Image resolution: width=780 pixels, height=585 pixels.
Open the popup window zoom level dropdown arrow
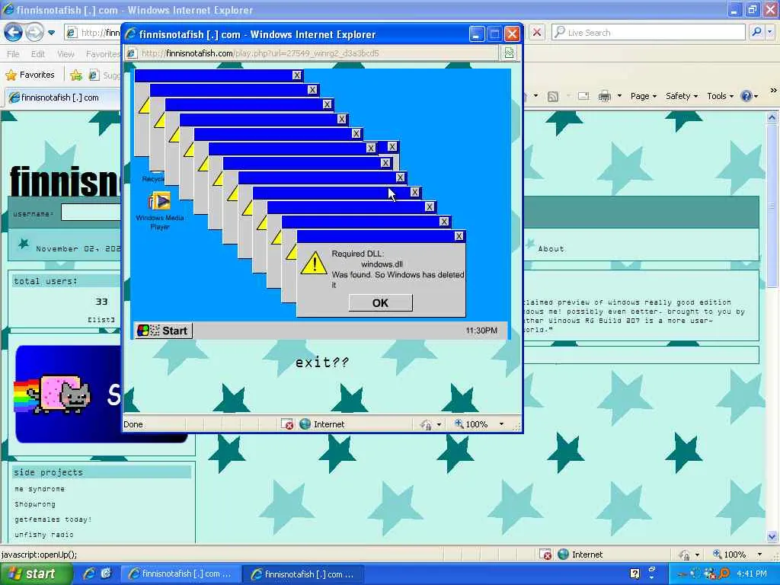point(501,424)
